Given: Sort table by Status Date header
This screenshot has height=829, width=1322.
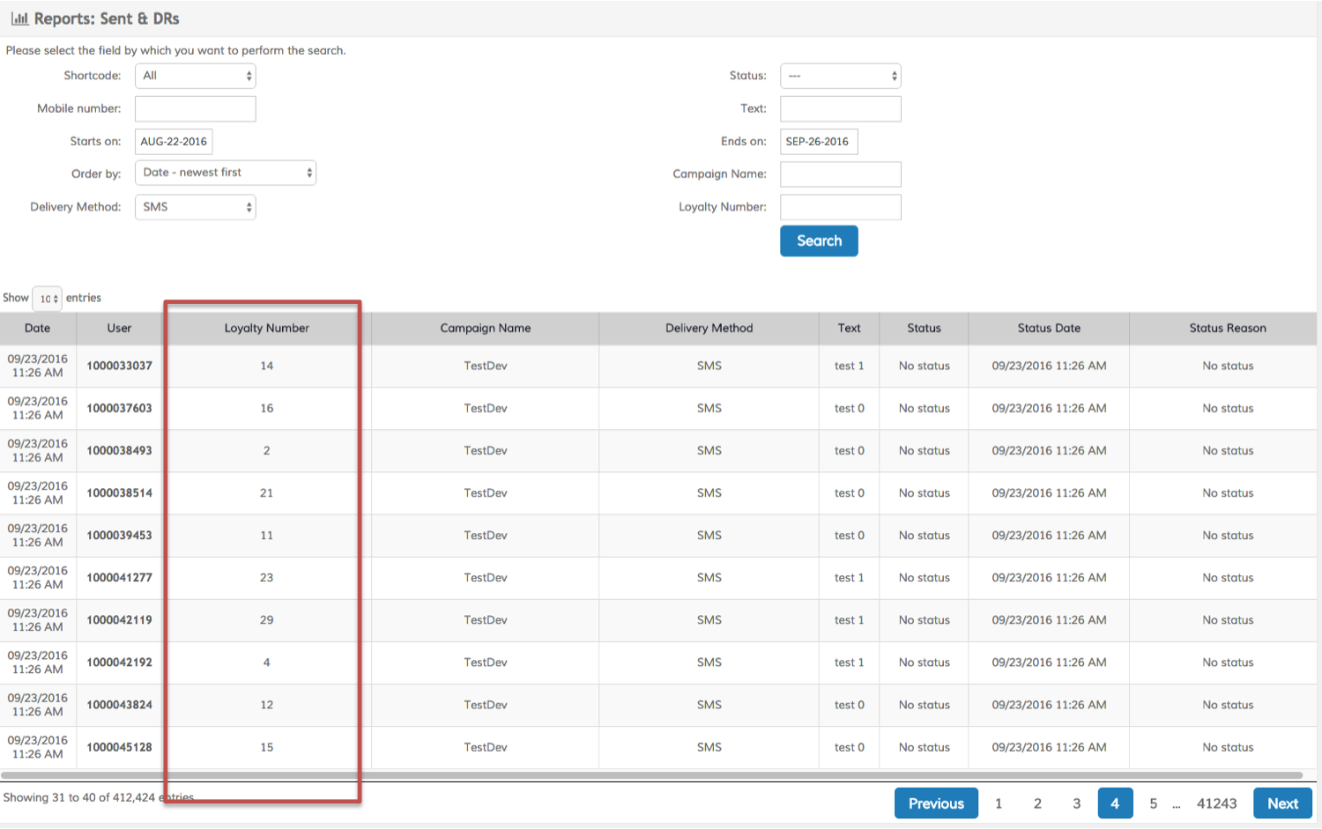Looking at the screenshot, I should point(1048,328).
